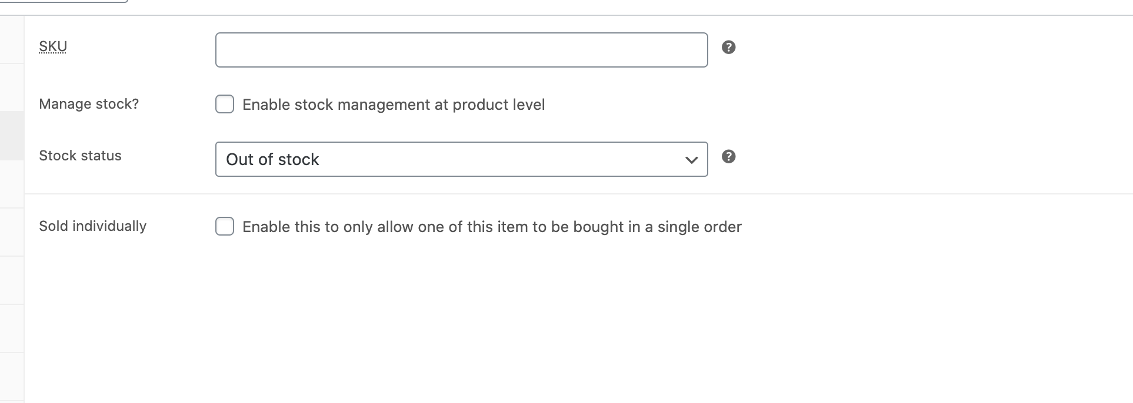Show the Stock status help tooltip icon
The width and height of the screenshot is (1133, 403).
[728, 156]
